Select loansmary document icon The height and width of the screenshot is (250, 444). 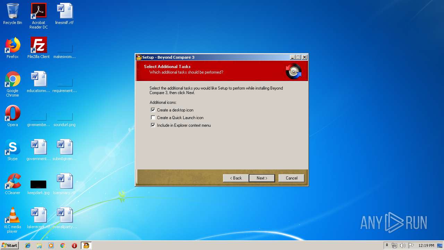pos(65,184)
